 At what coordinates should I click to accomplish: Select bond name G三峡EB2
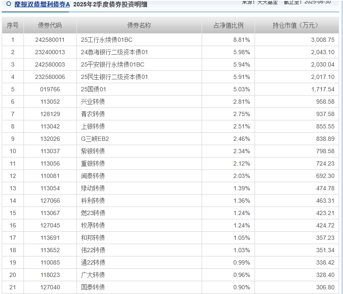pyautogui.click(x=95, y=139)
